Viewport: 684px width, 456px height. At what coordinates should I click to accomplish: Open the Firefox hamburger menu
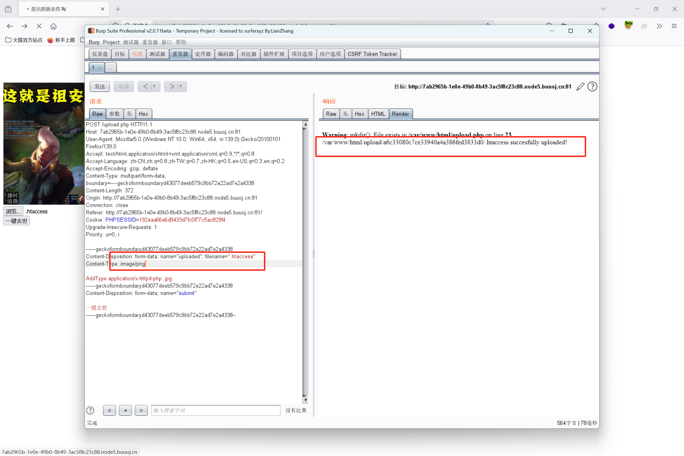pyautogui.click(x=674, y=26)
